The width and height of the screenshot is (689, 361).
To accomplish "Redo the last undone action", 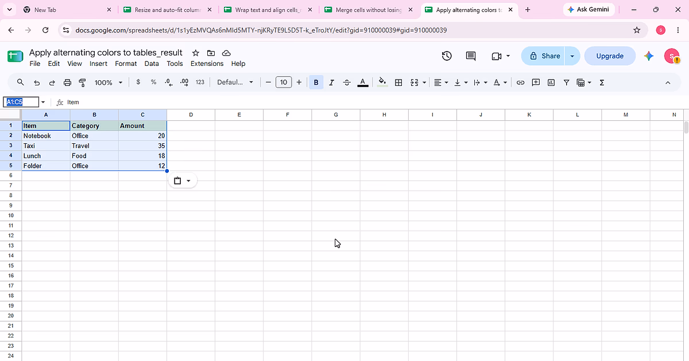I will (x=52, y=83).
